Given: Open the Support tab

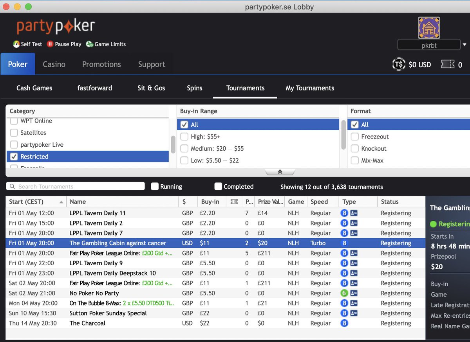Looking at the screenshot, I should (152, 64).
